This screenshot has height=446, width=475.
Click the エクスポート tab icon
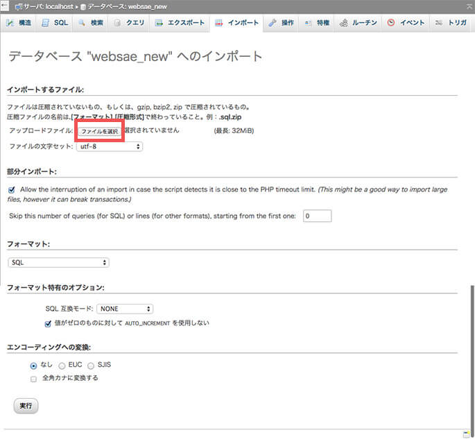point(159,23)
